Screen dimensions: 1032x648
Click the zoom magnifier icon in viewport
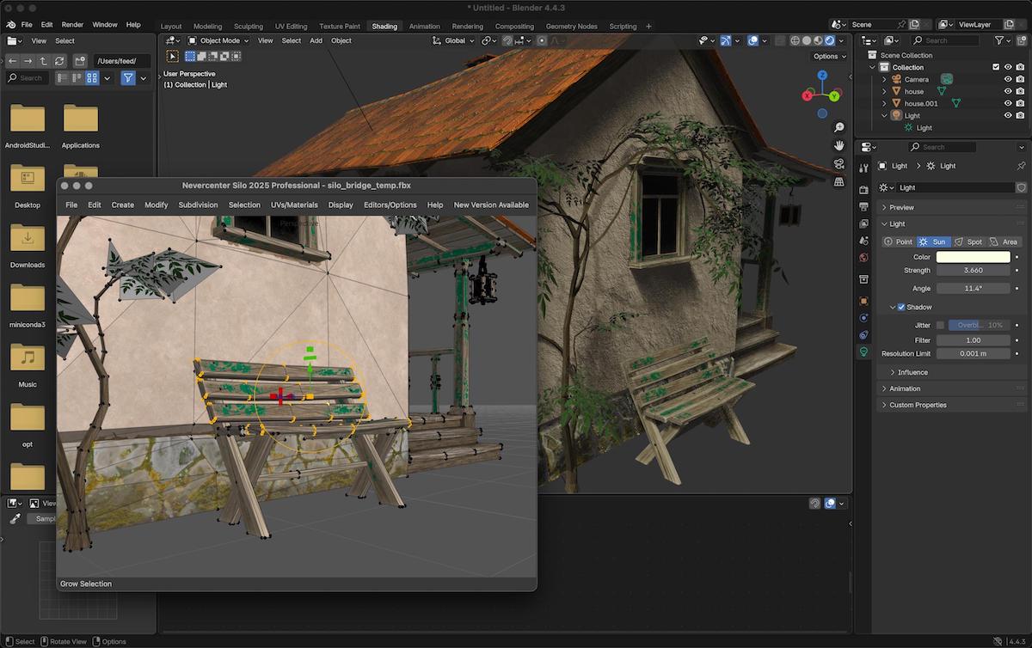tap(838, 127)
